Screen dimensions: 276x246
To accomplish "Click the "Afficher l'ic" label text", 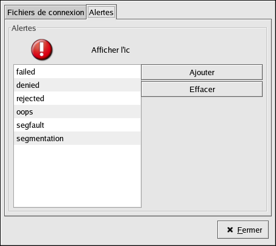I will tap(111, 50).
